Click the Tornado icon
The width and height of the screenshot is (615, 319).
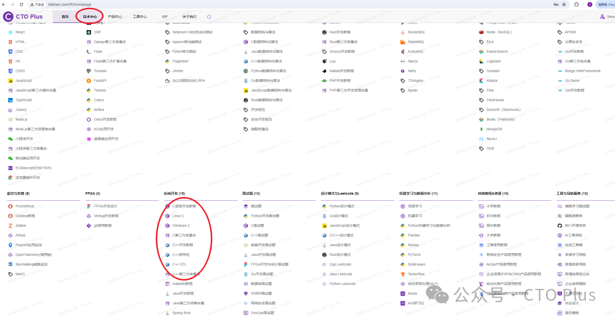(89, 71)
